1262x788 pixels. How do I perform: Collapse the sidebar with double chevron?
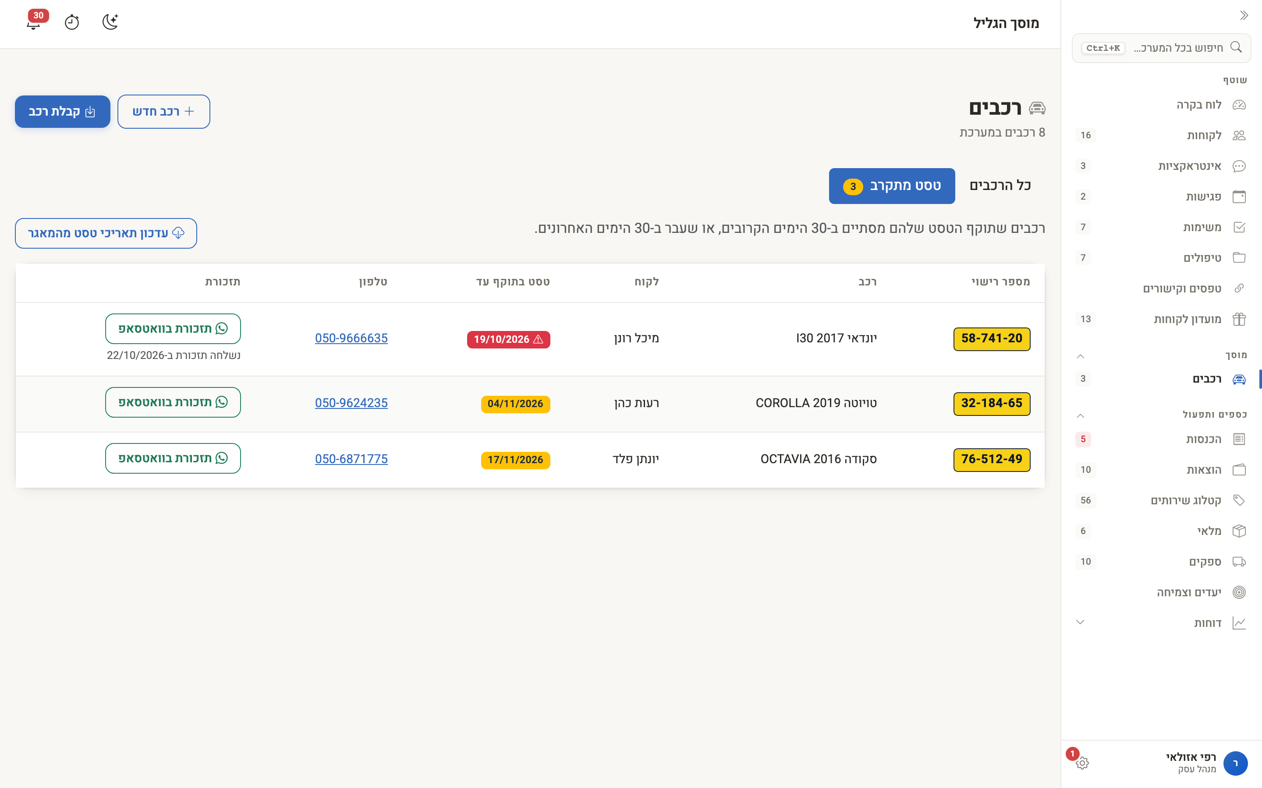click(1244, 16)
